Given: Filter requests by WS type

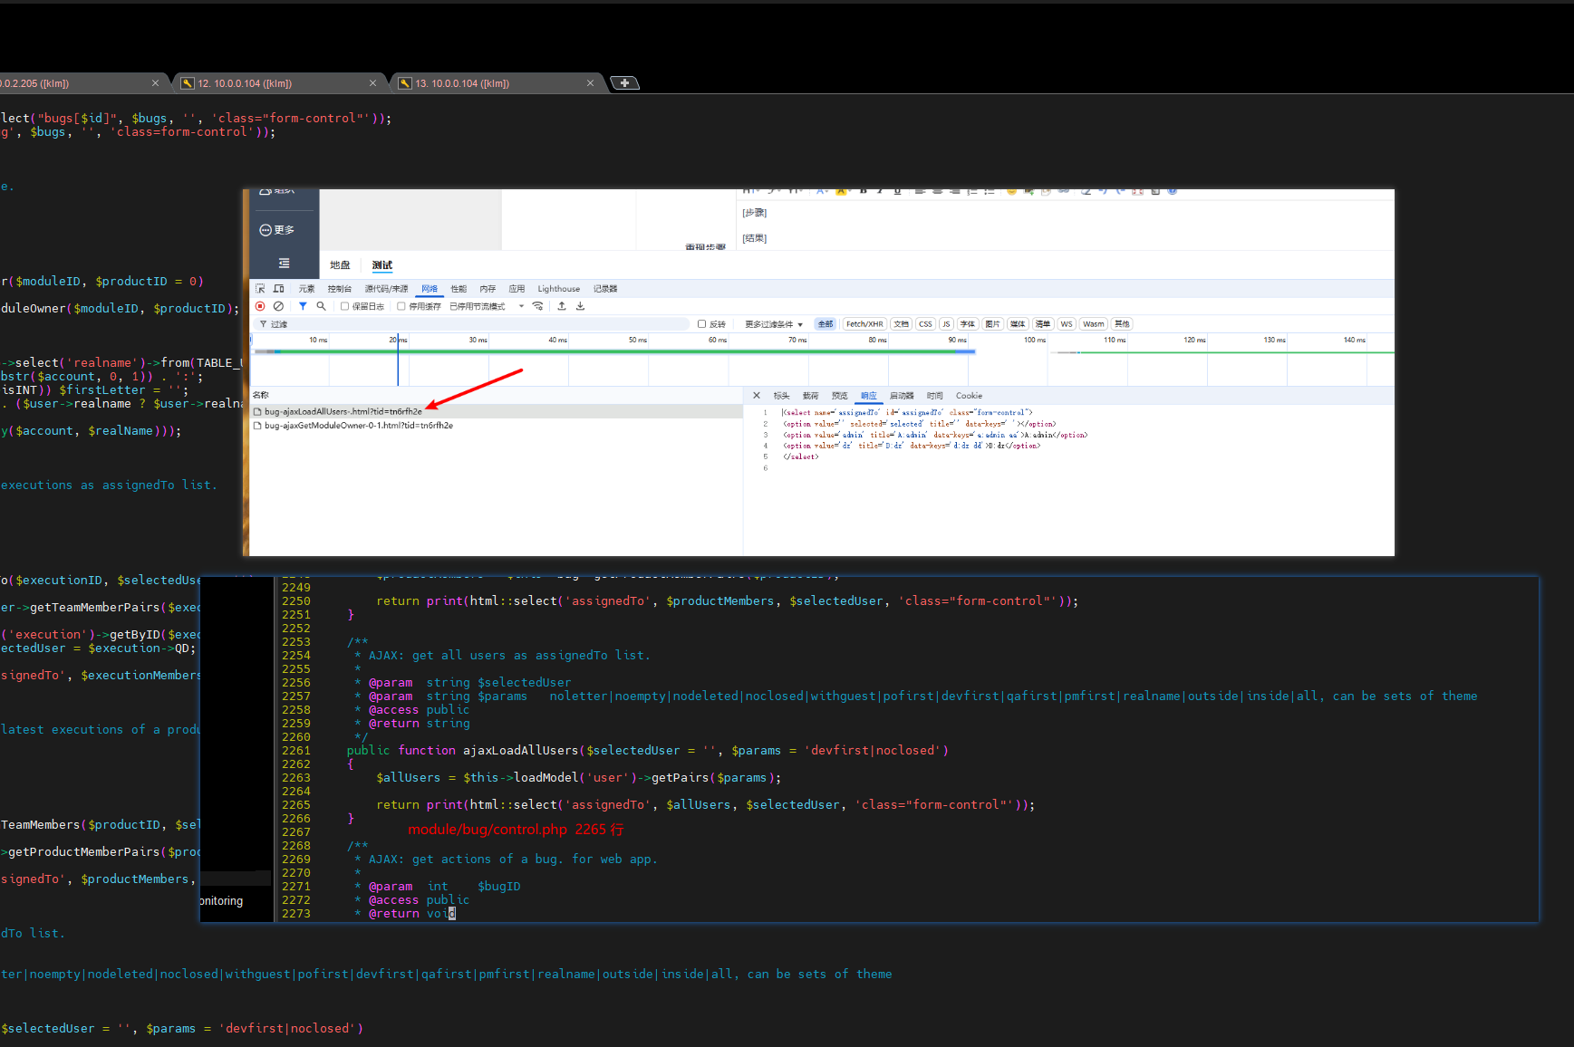Looking at the screenshot, I should point(1067,324).
